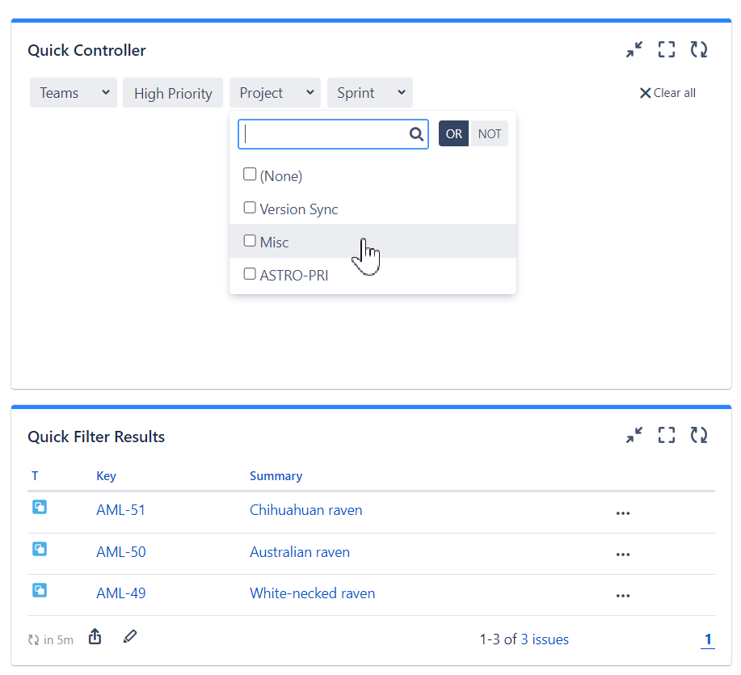The height and width of the screenshot is (675, 741).
Task: Click the Clear all filters link
Action: pyautogui.click(x=667, y=92)
